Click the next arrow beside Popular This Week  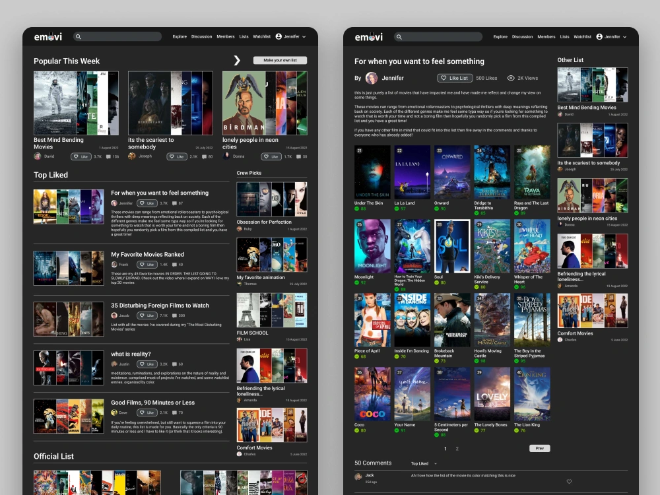(x=237, y=61)
